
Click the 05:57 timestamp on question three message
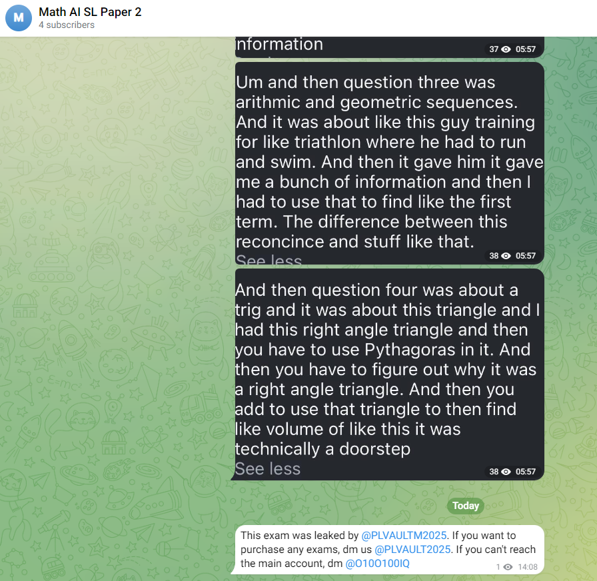526,256
